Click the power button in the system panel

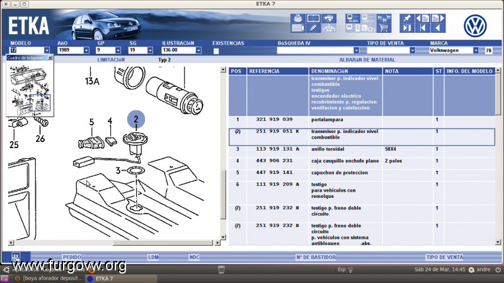pyautogui.click(x=498, y=270)
